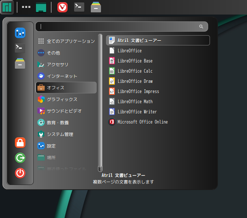Open the terminal from the top panel
This screenshot has width=247, height=218.
pyautogui.click(x=79, y=7)
